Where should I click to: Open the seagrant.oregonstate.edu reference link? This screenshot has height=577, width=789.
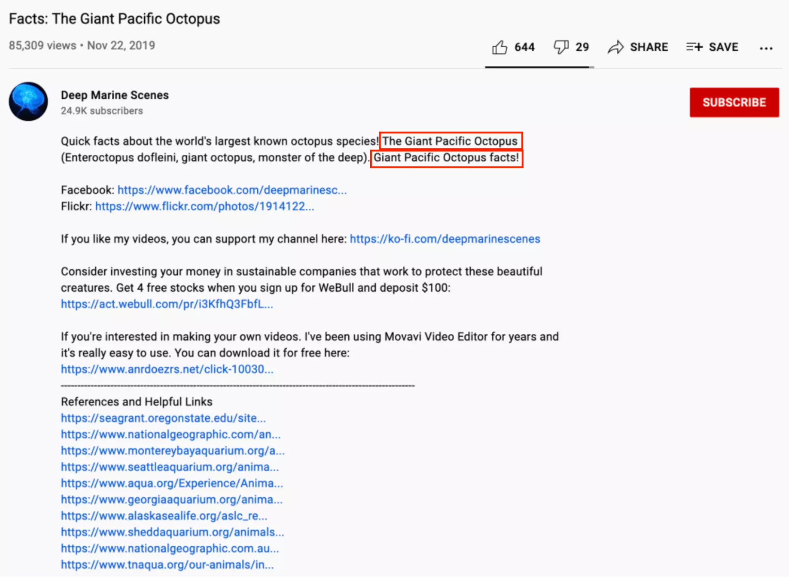(163, 418)
